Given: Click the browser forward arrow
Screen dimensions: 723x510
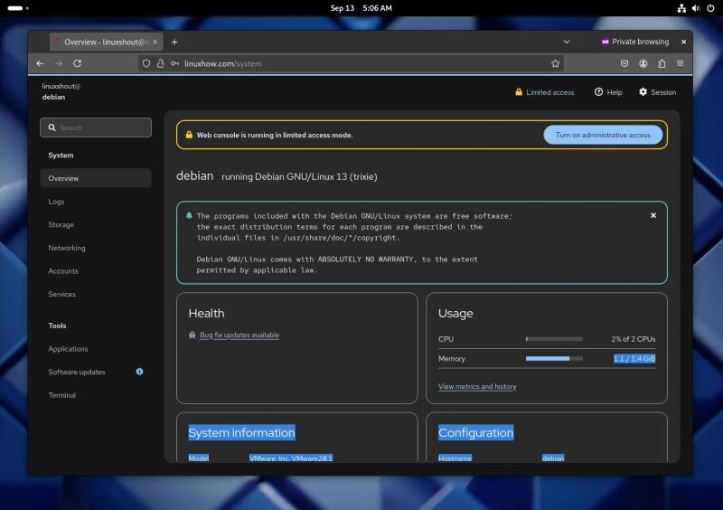Looking at the screenshot, I should [x=59, y=63].
